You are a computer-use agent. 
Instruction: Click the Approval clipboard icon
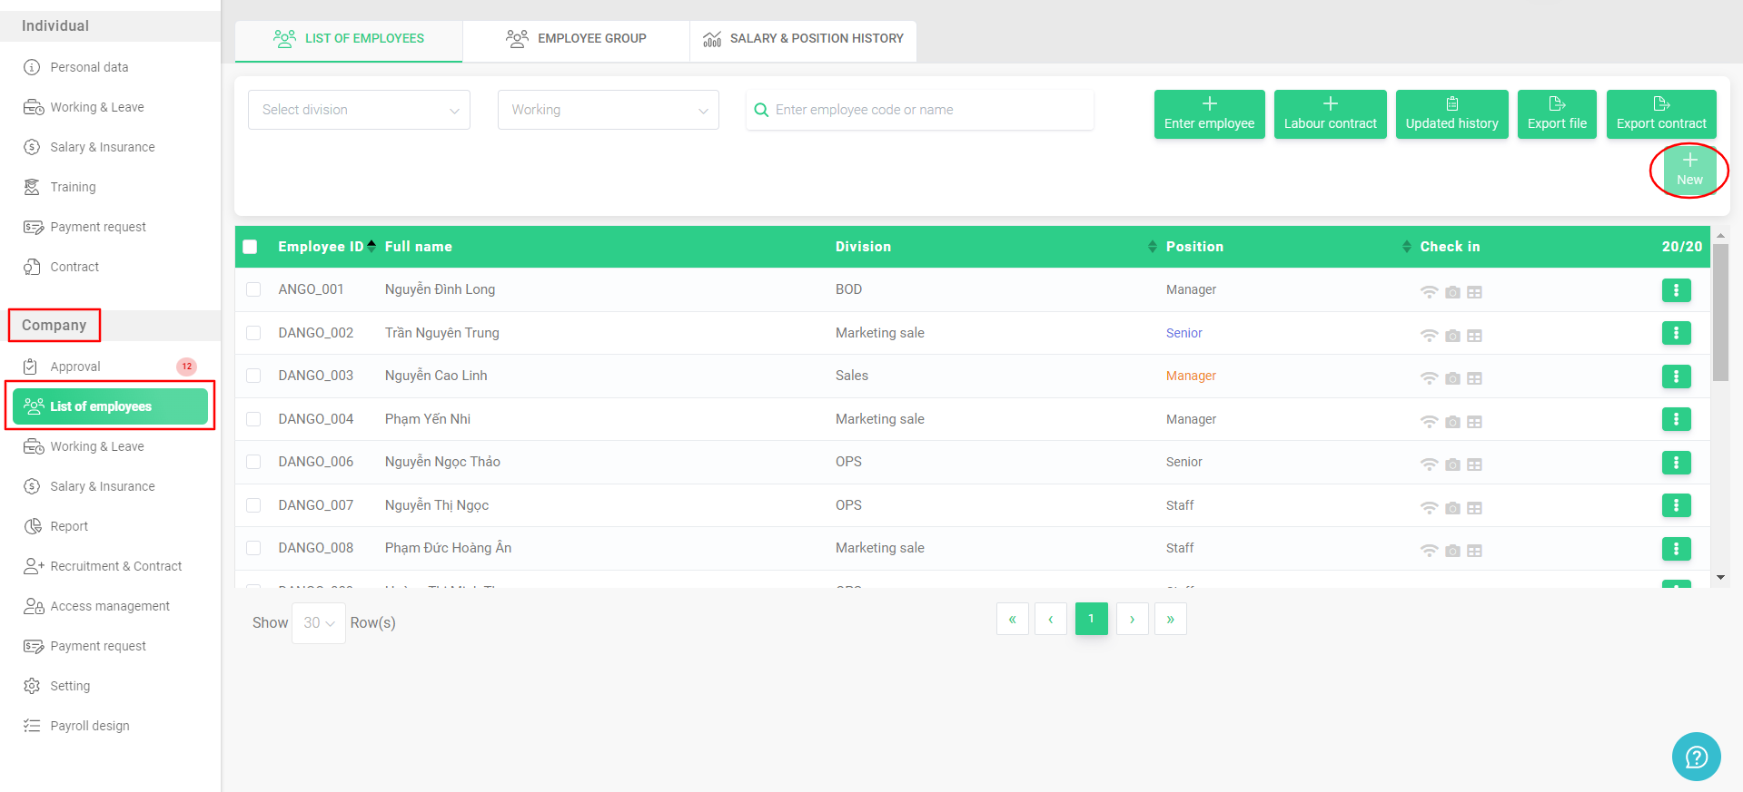[31, 367]
